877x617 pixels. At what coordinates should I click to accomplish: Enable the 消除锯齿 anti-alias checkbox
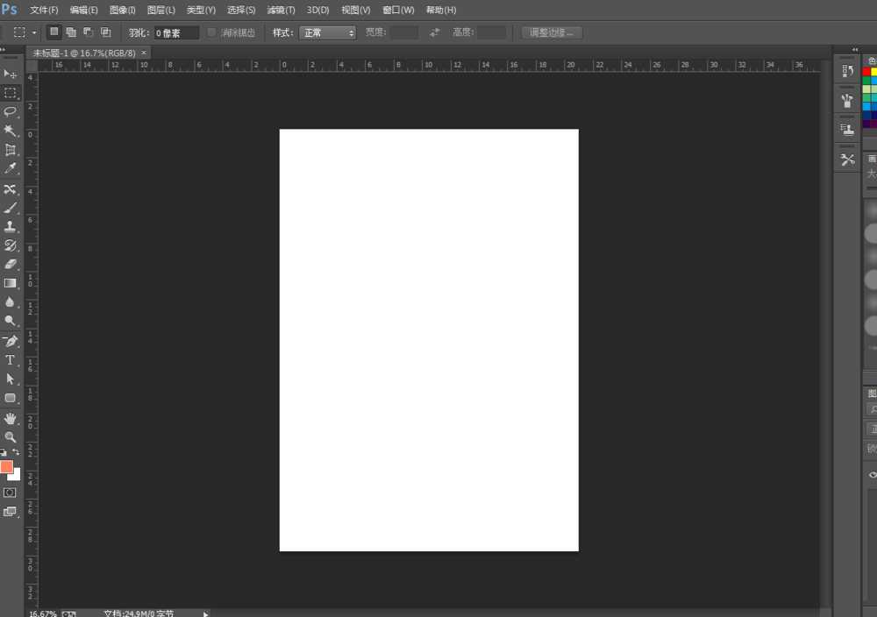[211, 32]
